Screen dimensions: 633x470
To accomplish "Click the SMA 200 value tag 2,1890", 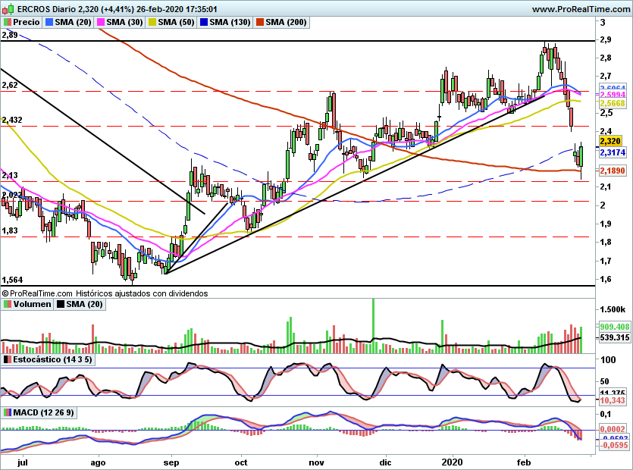I will [613, 171].
